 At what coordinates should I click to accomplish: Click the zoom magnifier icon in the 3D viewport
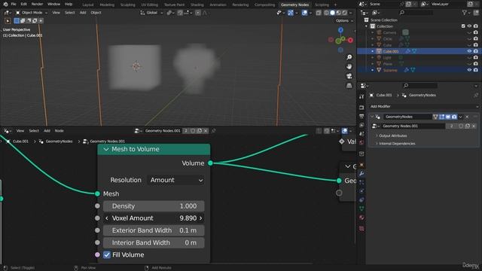(x=349, y=57)
